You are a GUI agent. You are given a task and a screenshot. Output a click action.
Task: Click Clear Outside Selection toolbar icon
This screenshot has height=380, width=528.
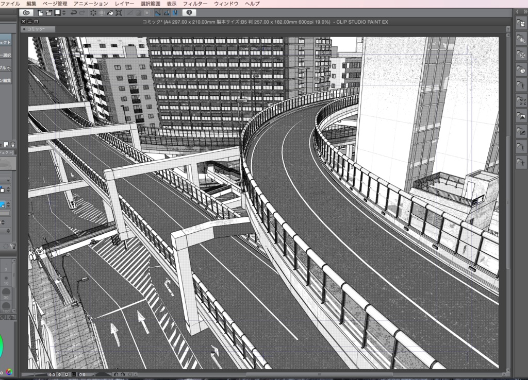(102, 13)
